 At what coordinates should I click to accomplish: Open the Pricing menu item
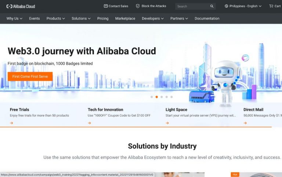pyautogui.click(x=103, y=18)
